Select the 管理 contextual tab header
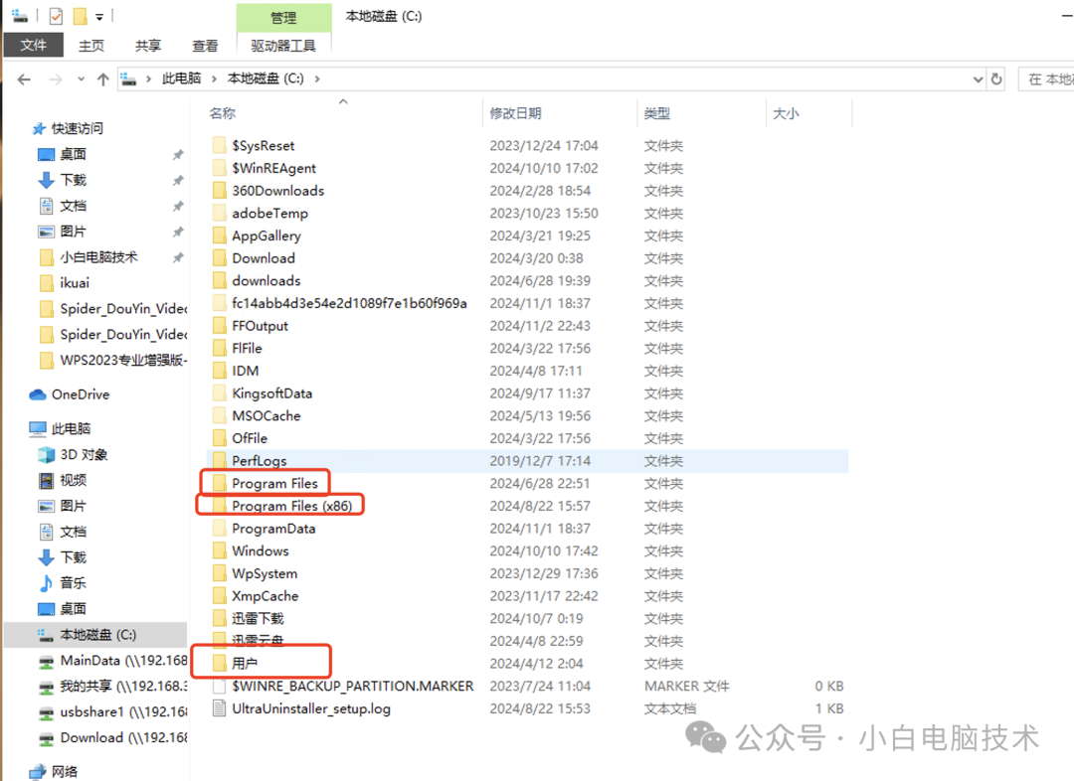The image size is (1074, 781). pos(283,17)
